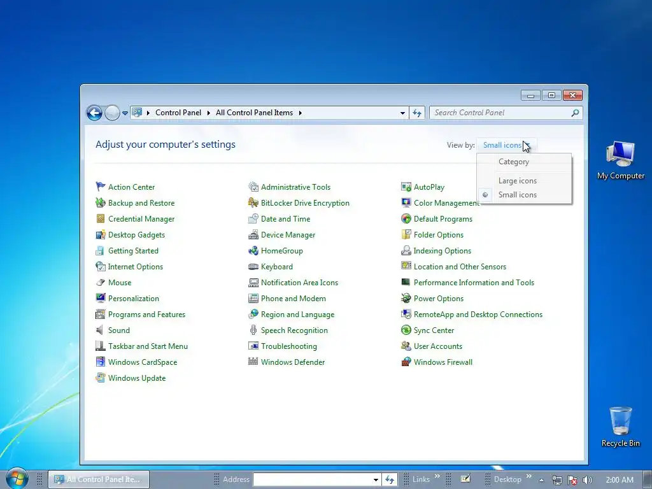The width and height of the screenshot is (652, 489).
Task: Click the Date and Time icon
Action: [x=253, y=219]
